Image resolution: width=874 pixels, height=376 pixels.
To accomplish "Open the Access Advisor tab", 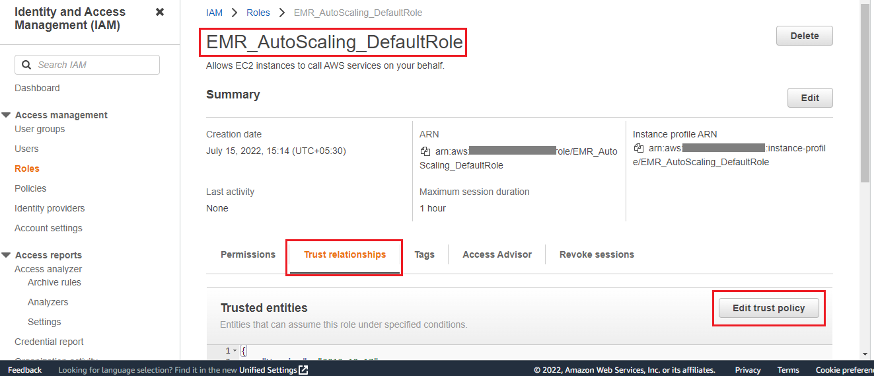I will pos(497,254).
